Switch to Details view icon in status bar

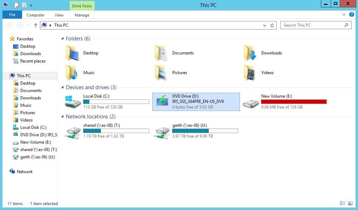pos(342,203)
